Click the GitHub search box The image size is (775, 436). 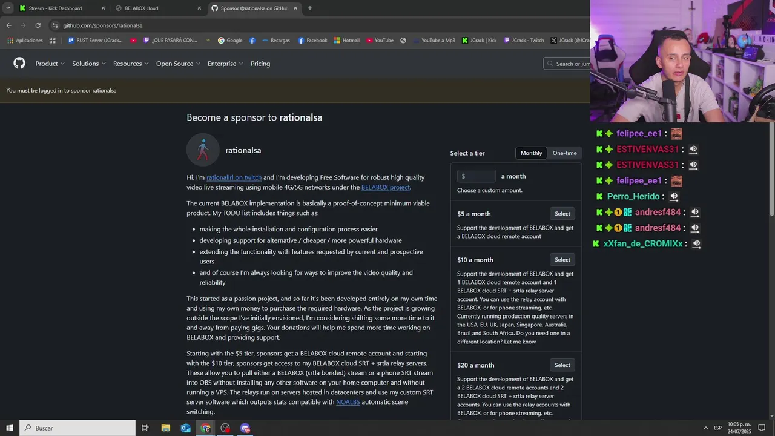[567, 64]
